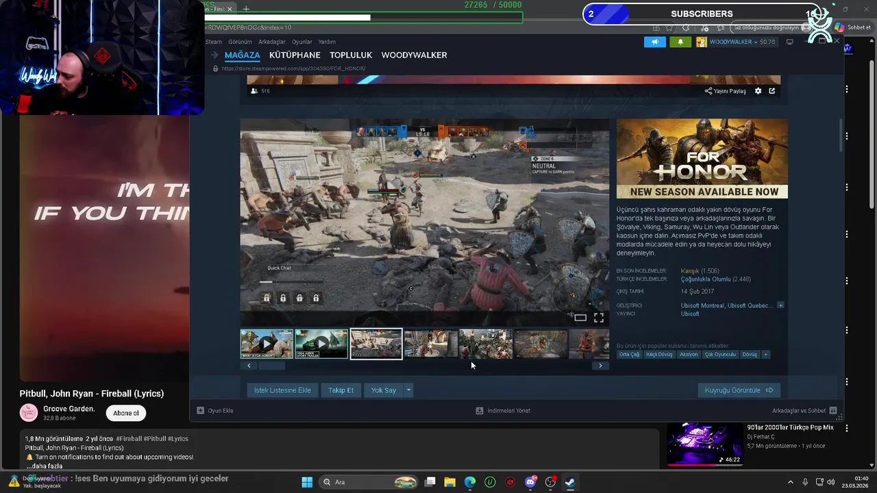
Task: Click the Takip Et follow button
Action: [x=341, y=390]
